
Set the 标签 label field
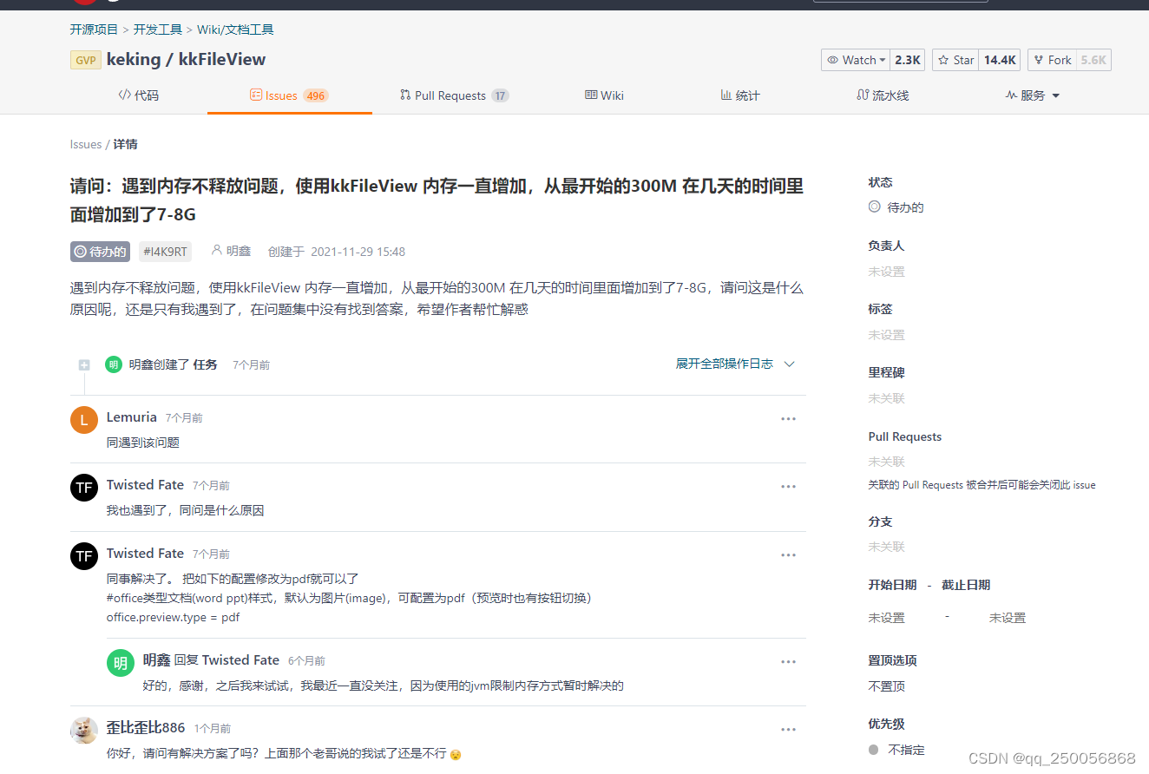[887, 335]
